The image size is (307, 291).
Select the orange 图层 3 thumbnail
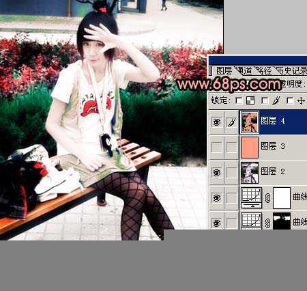pos(250,148)
